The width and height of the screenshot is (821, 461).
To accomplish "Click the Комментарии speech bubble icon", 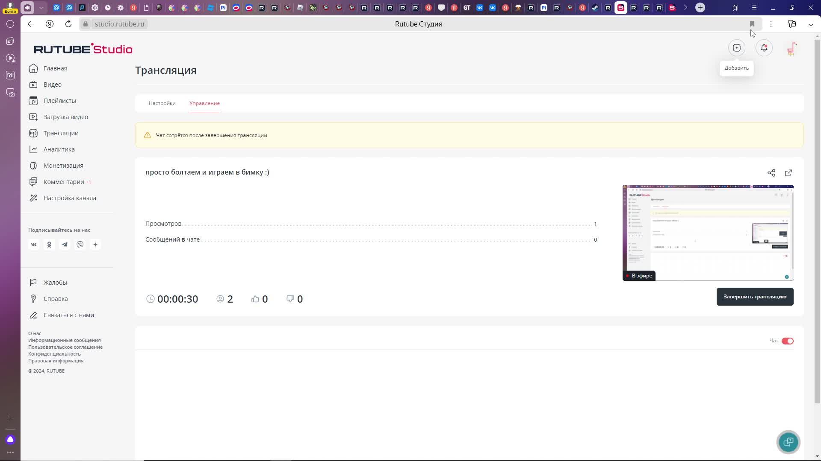I will (x=33, y=182).
